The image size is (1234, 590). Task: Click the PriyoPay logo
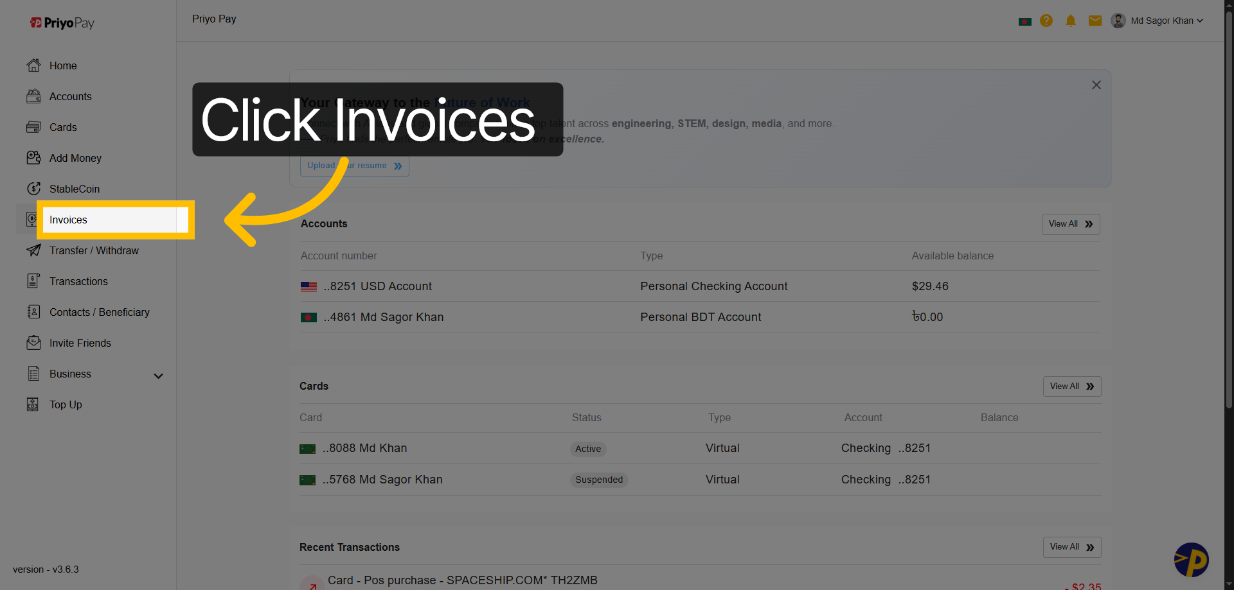[x=62, y=22]
